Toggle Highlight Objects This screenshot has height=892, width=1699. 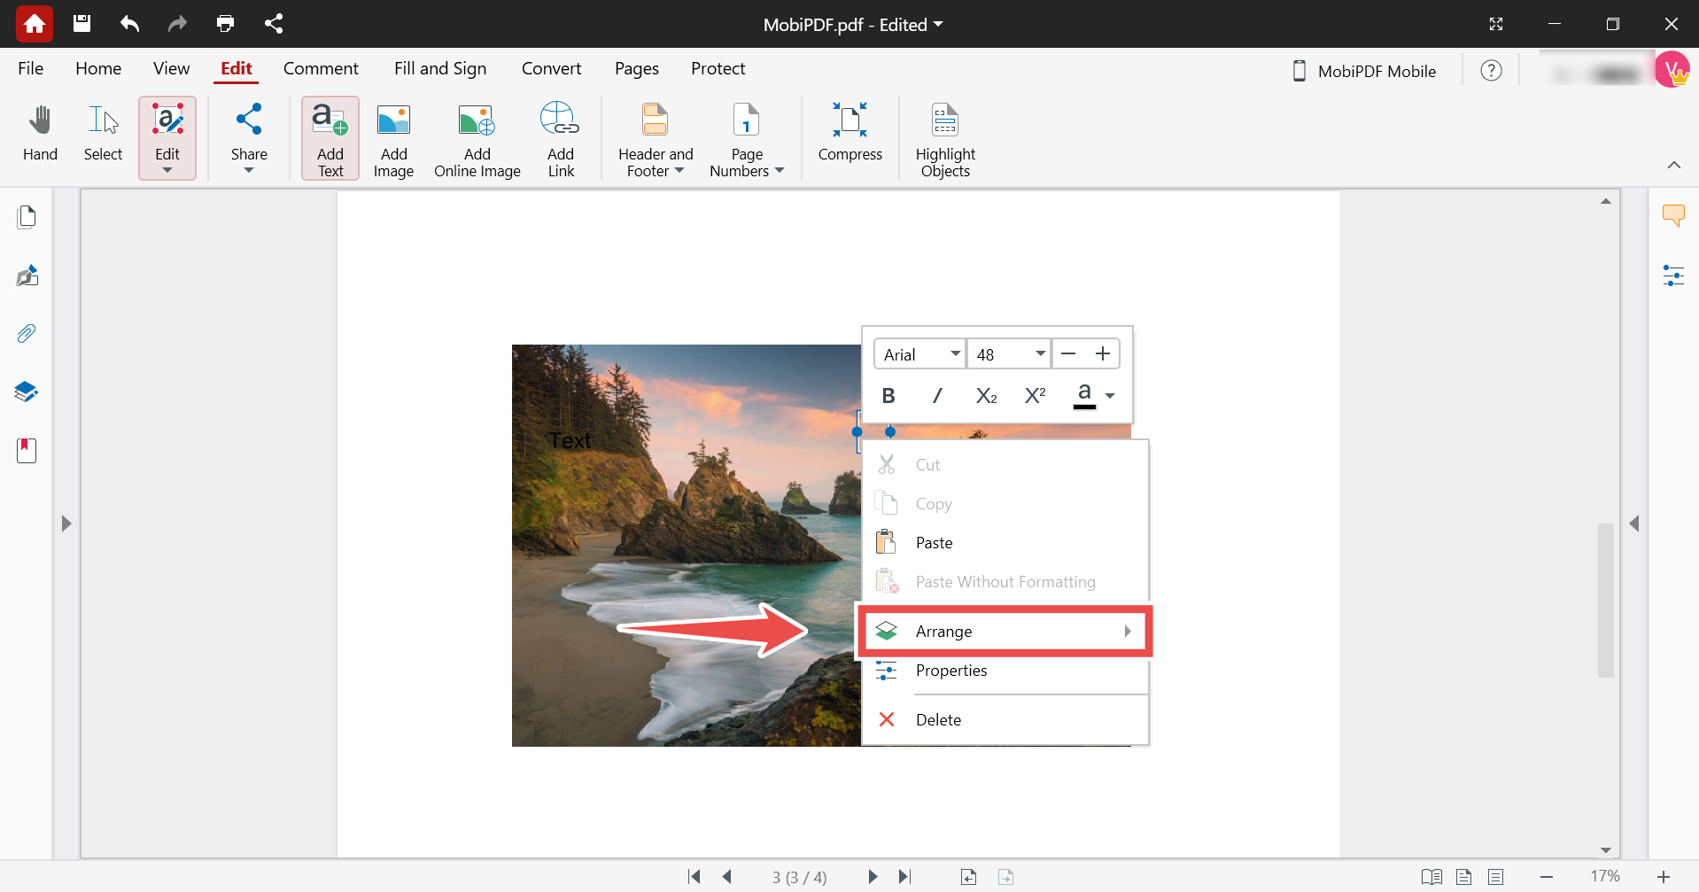click(x=945, y=137)
